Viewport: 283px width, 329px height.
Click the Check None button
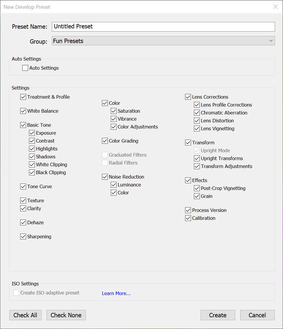[x=66, y=315]
